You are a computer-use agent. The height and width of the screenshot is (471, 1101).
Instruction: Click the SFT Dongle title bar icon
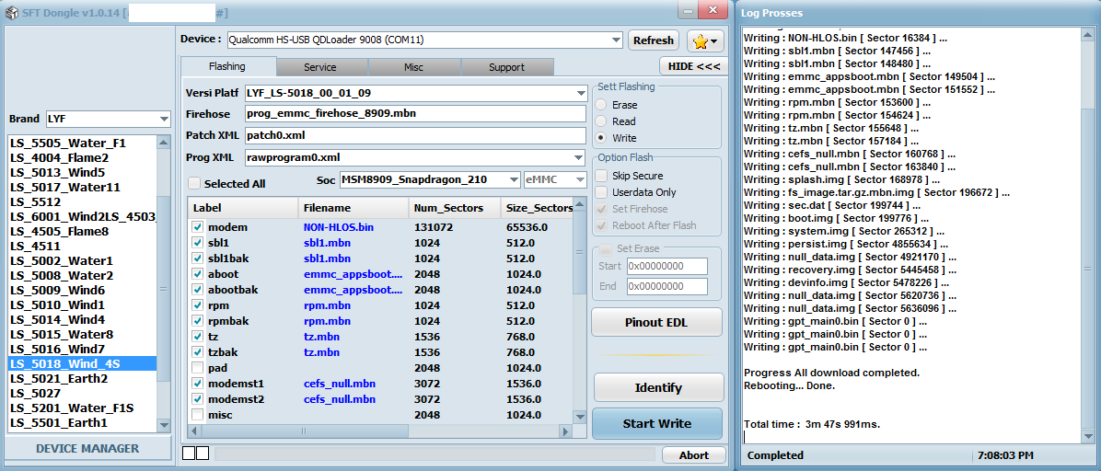click(x=10, y=13)
